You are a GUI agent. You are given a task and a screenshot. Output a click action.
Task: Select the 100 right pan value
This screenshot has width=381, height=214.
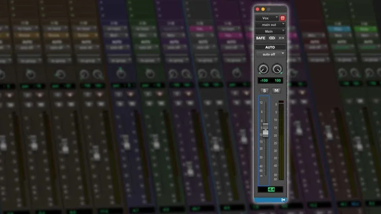pyautogui.click(x=277, y=81)
